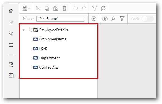The height and width of the screenshot is (104, 162).
Task: Toggle the Code switch
Action: click(147, 19)
